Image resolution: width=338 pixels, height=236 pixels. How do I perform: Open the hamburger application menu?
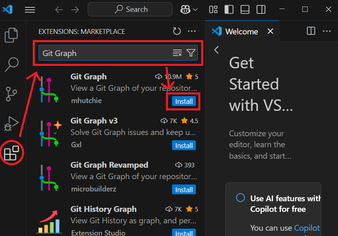pos(30,10)
